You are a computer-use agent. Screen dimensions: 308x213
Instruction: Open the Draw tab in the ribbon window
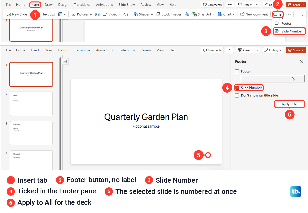point(49,5)
